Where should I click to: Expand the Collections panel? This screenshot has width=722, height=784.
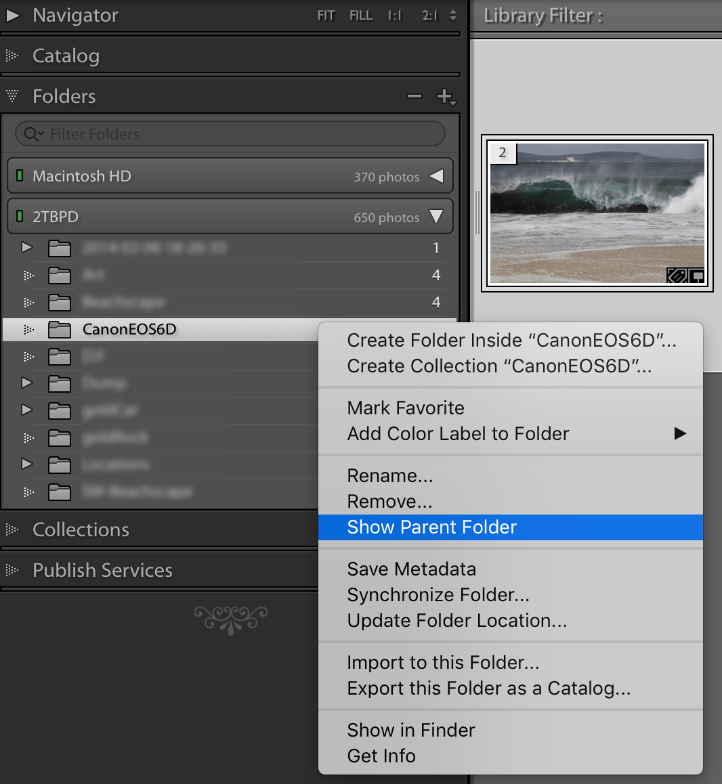(12, 529)
